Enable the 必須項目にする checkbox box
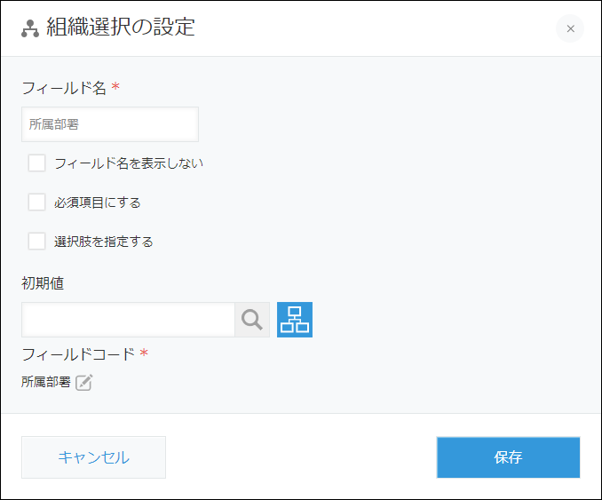This screenshot has width=602, height=500. pos(36,202)
